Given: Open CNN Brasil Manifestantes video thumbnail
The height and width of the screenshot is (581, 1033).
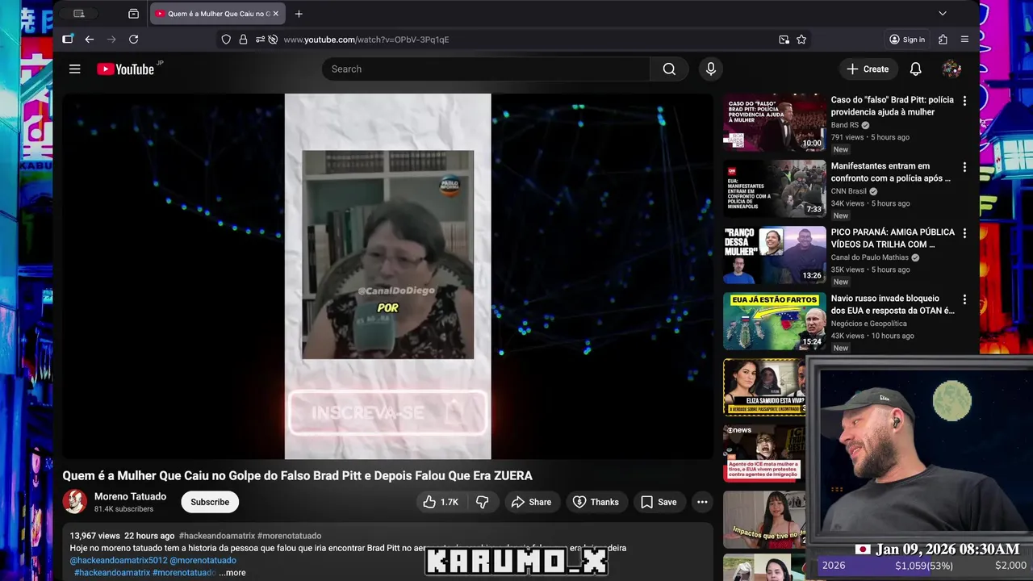Looking at the screenshot, I should (775, 189).
